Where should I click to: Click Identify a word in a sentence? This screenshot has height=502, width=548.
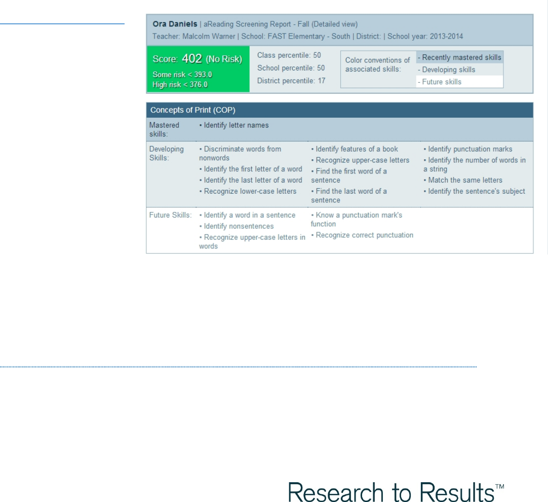pos(247,215)
